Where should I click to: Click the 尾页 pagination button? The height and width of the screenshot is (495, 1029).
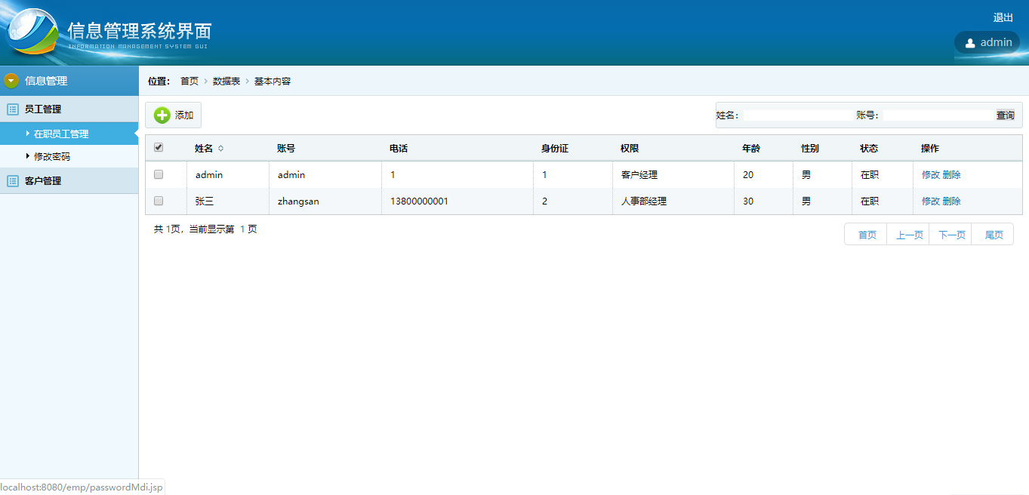[x=993, y=235]
